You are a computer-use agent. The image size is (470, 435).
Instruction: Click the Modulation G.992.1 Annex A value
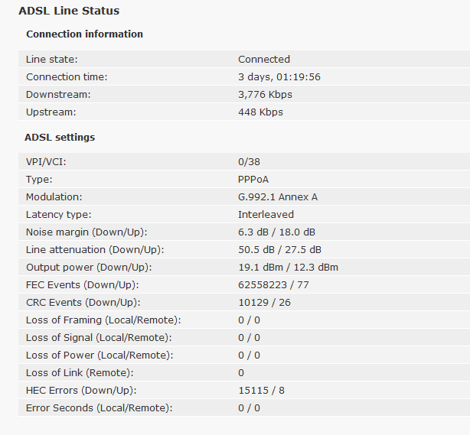pyautogui.click(x=278, y=197)
